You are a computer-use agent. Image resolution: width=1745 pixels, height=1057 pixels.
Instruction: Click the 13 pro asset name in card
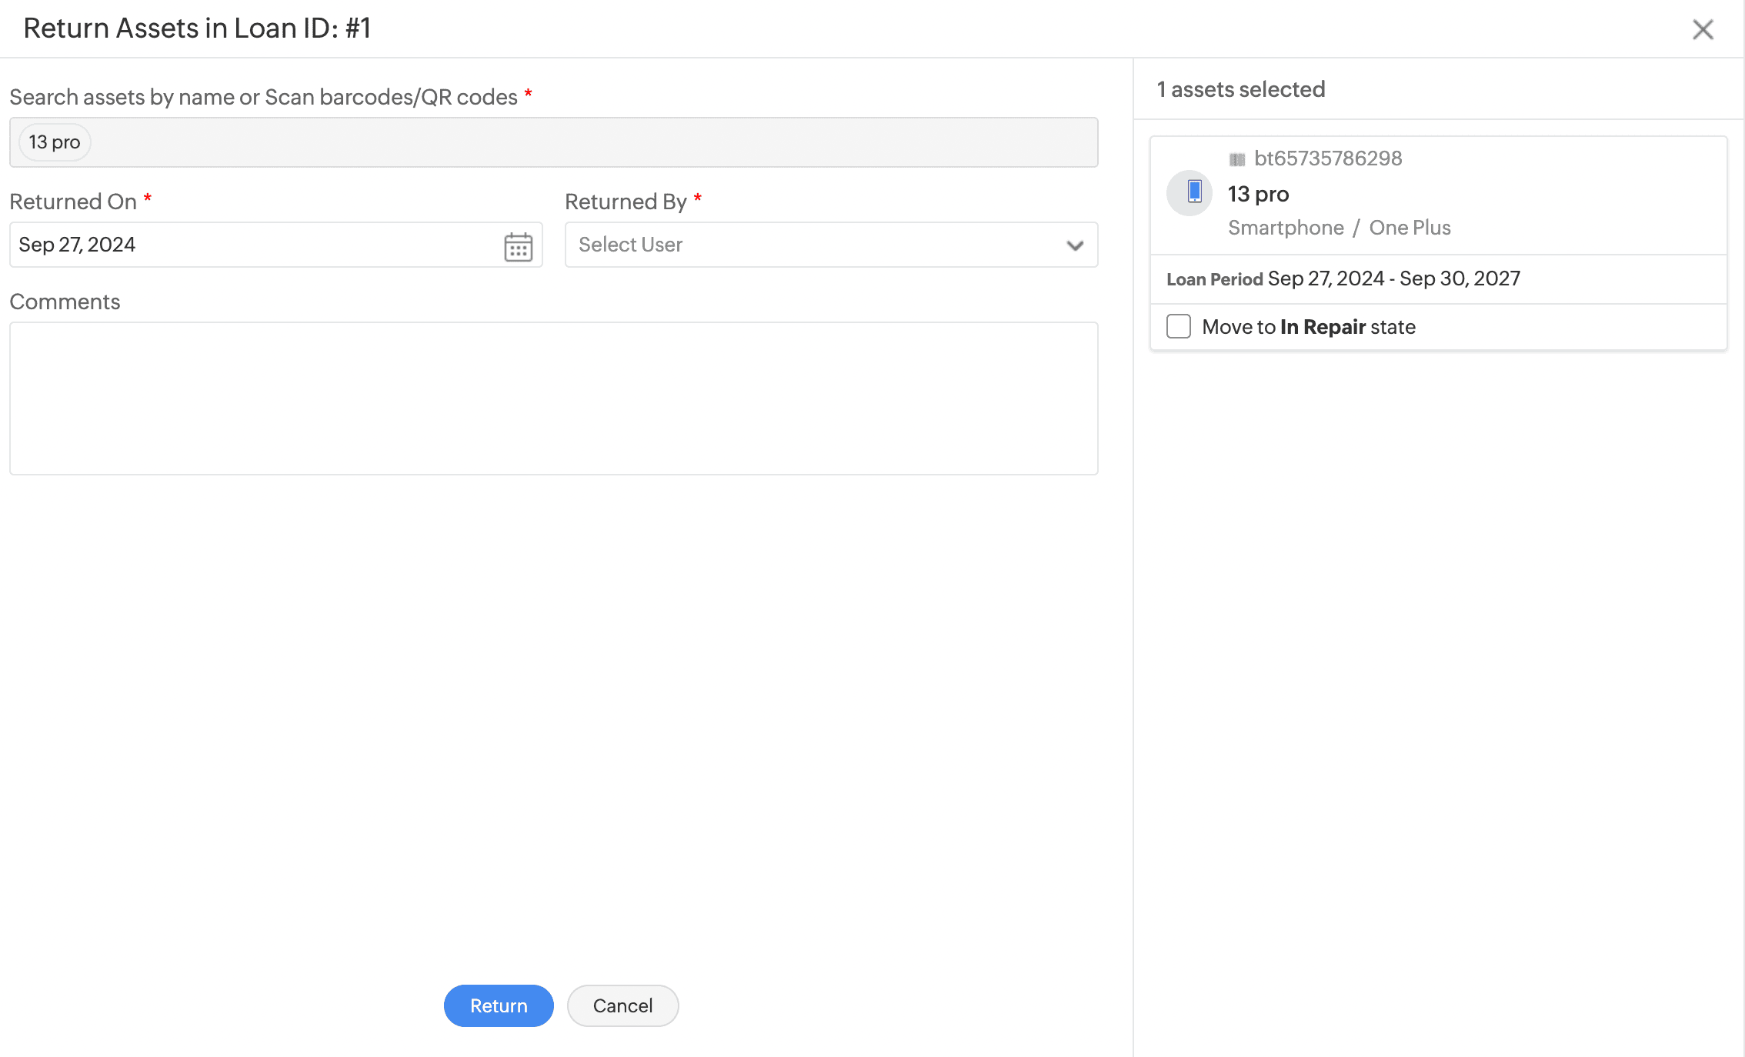tap(1258, 194)
